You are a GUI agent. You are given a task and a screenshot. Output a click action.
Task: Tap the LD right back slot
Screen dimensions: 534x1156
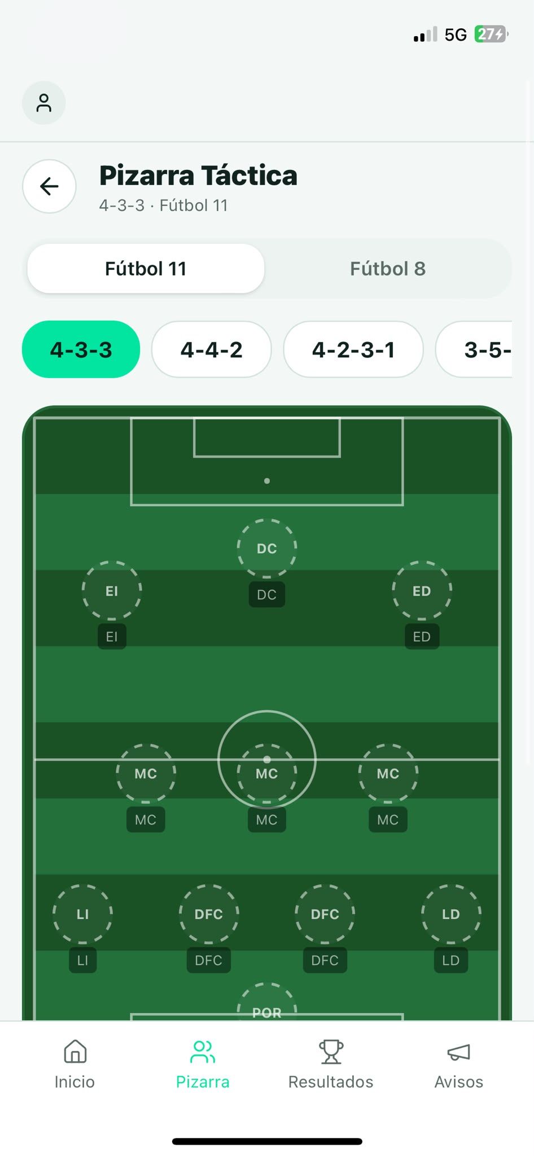pos(451,914)
